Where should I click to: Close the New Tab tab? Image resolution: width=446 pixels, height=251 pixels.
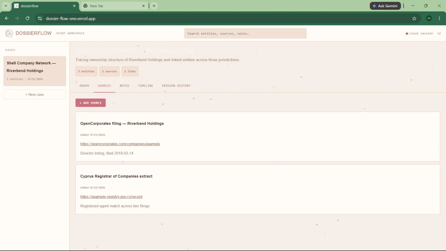tap(143, 6)
